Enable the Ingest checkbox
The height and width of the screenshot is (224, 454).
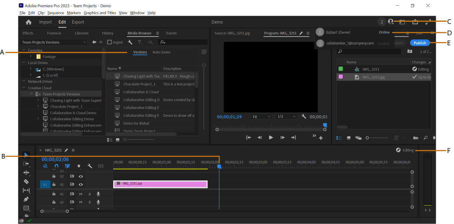(109, 42)
